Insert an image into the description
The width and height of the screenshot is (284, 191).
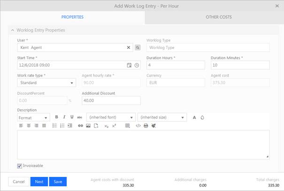tap(88, 126)
